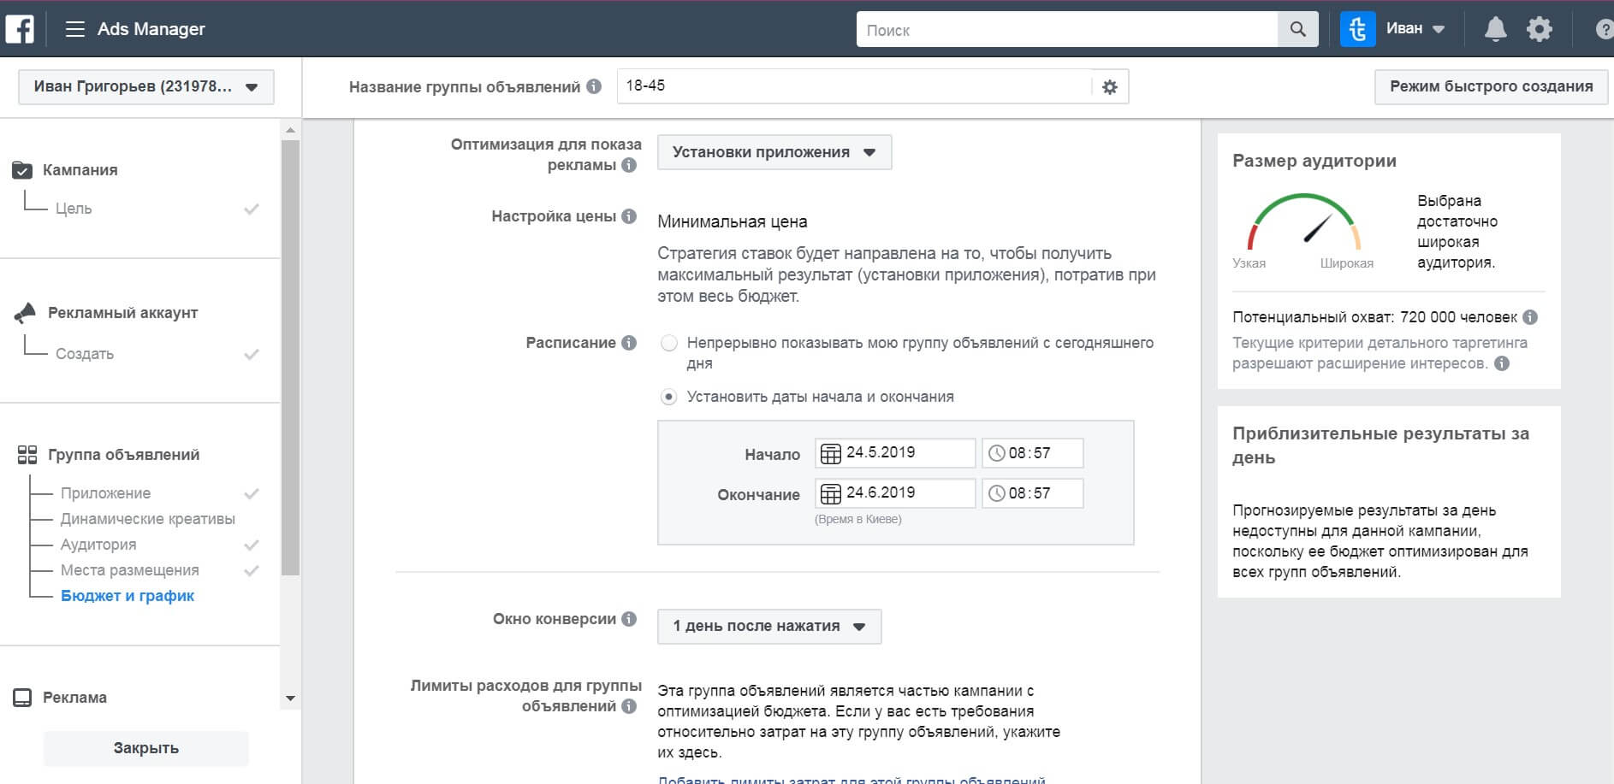The width and height of the screenshot is (1614, 784).
Task: Open the Установки приложения dropdown
Action: [774, 152]
